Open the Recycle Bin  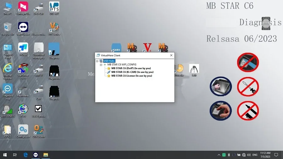(x=8, y=29)
